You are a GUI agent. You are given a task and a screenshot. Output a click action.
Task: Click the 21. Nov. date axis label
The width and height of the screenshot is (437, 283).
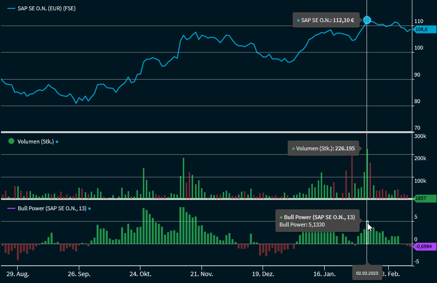(x=202, y=273)
